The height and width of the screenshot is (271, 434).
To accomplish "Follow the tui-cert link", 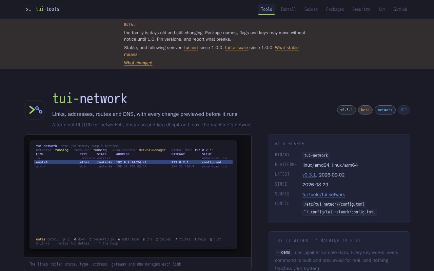I will (x=191, y=48).
